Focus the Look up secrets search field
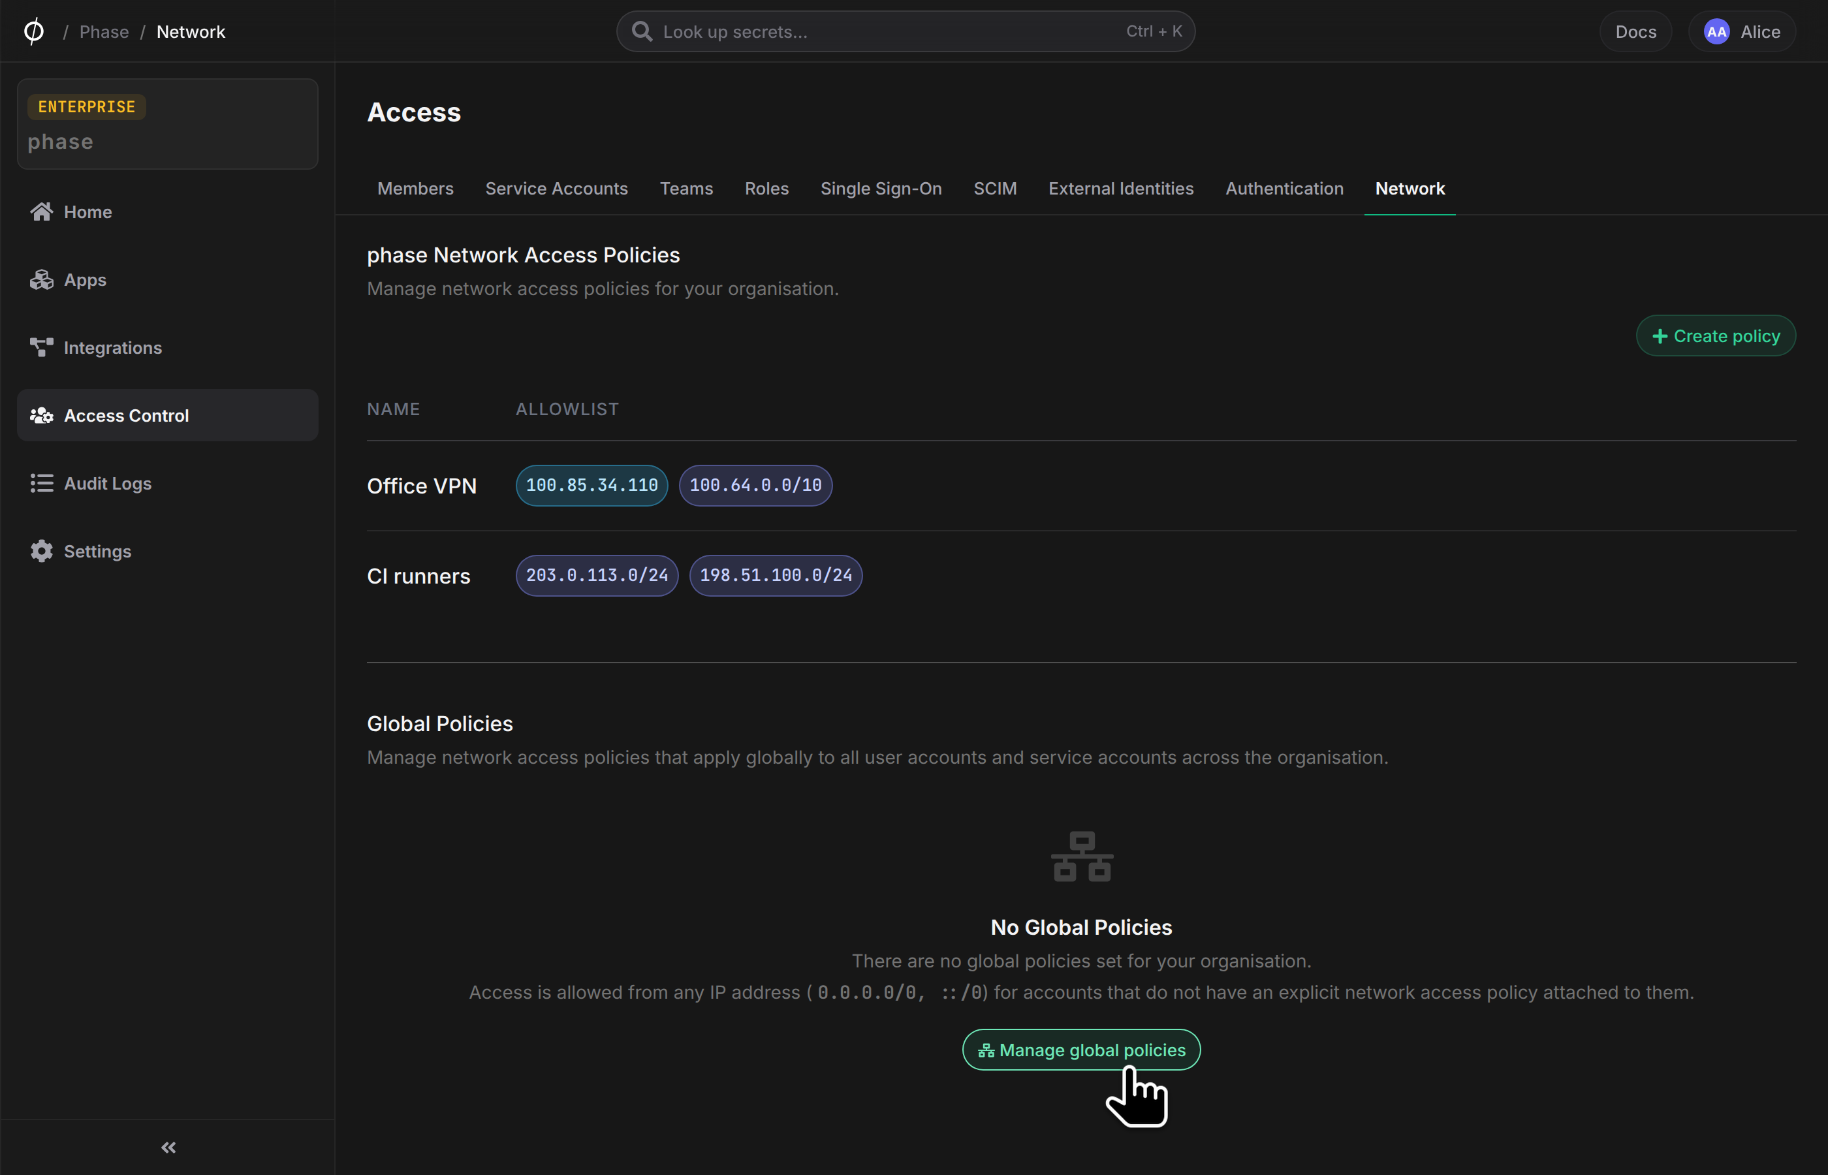The height and width of the screenshot is (1175, 1828). pos(906,31)
